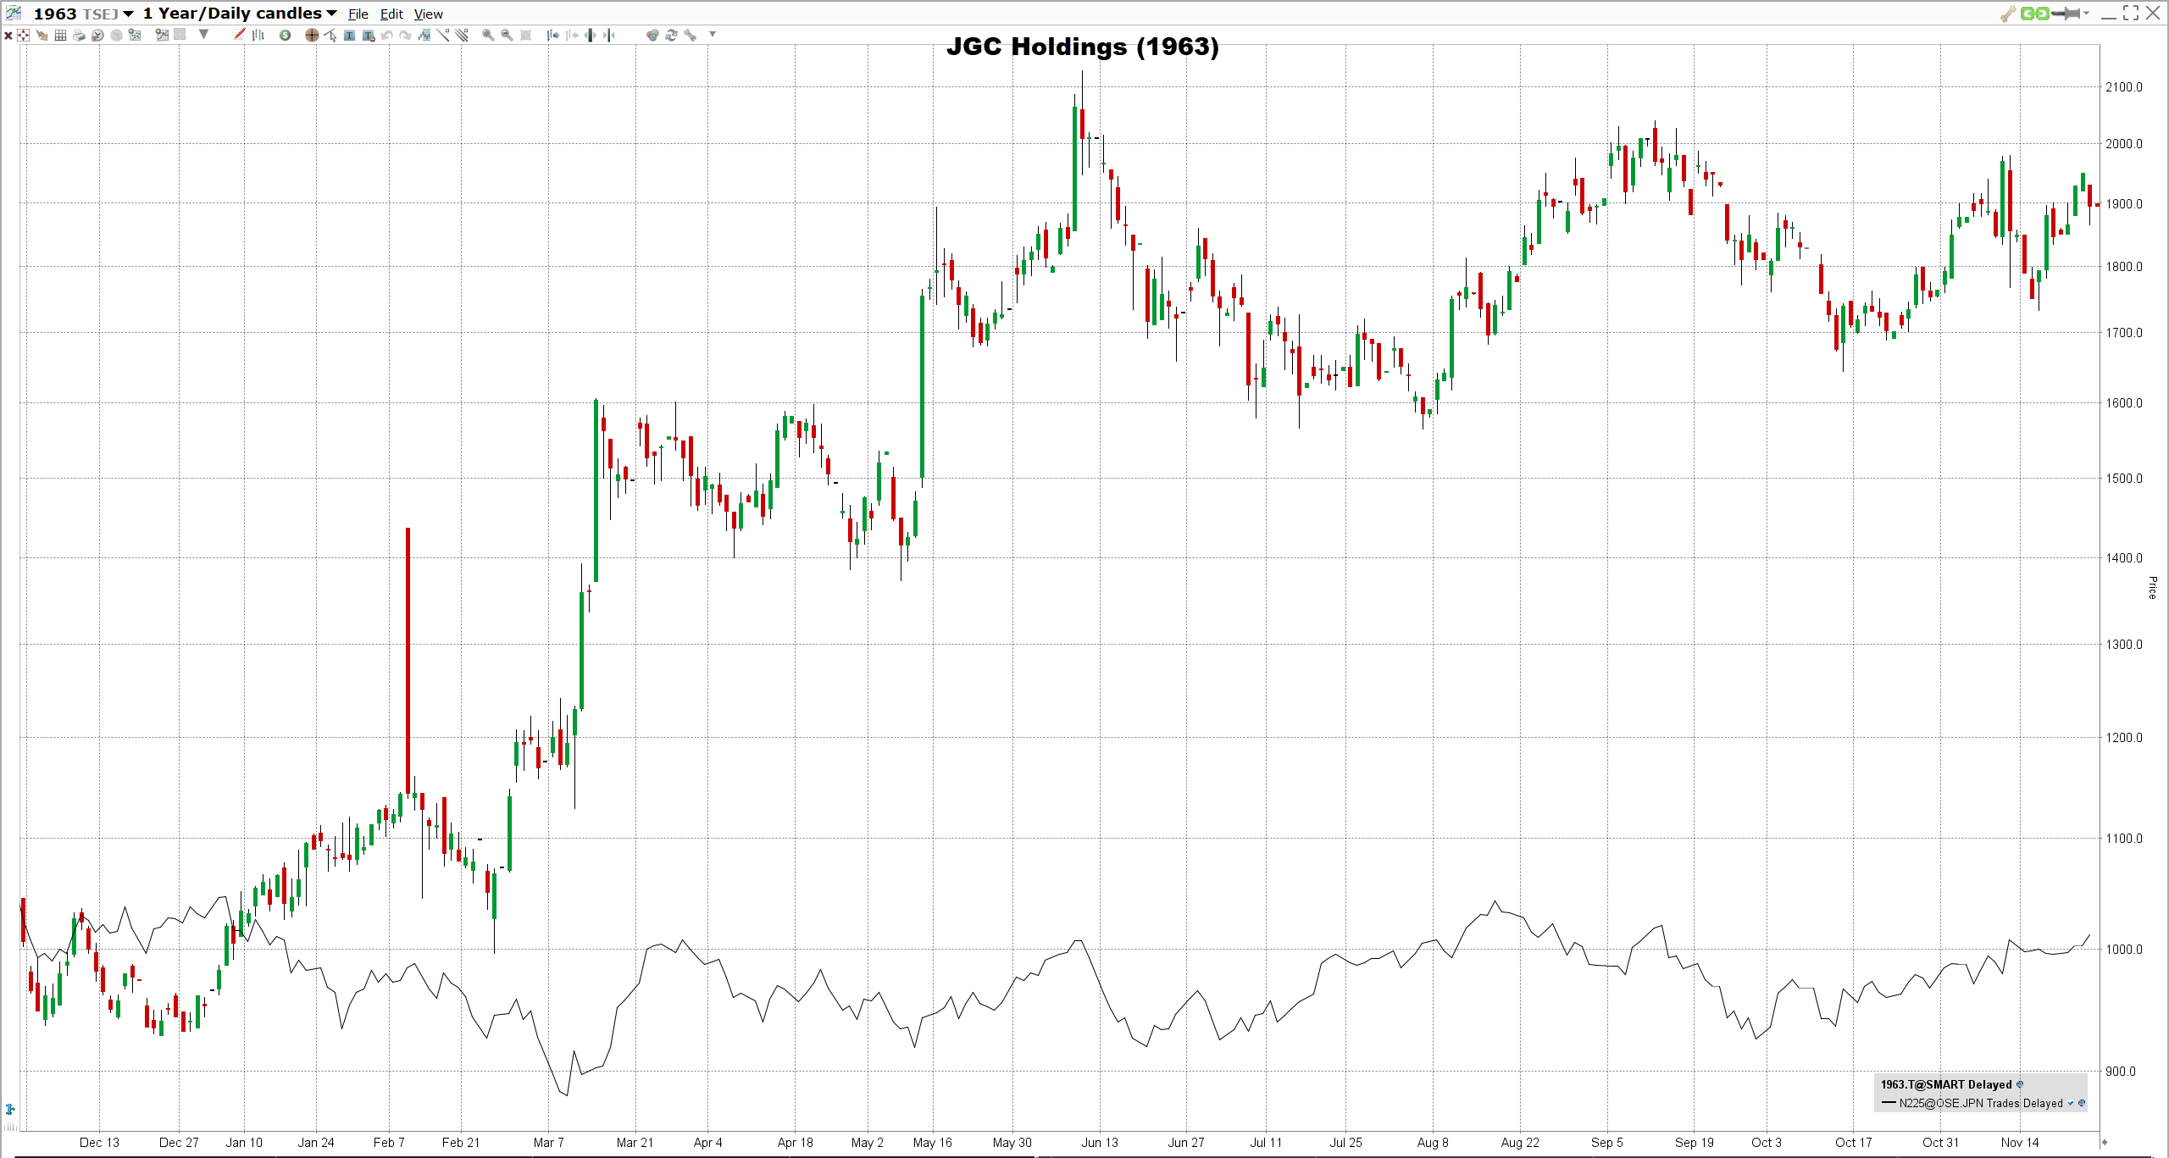Click the 1000.0 price axis label

2124,949
